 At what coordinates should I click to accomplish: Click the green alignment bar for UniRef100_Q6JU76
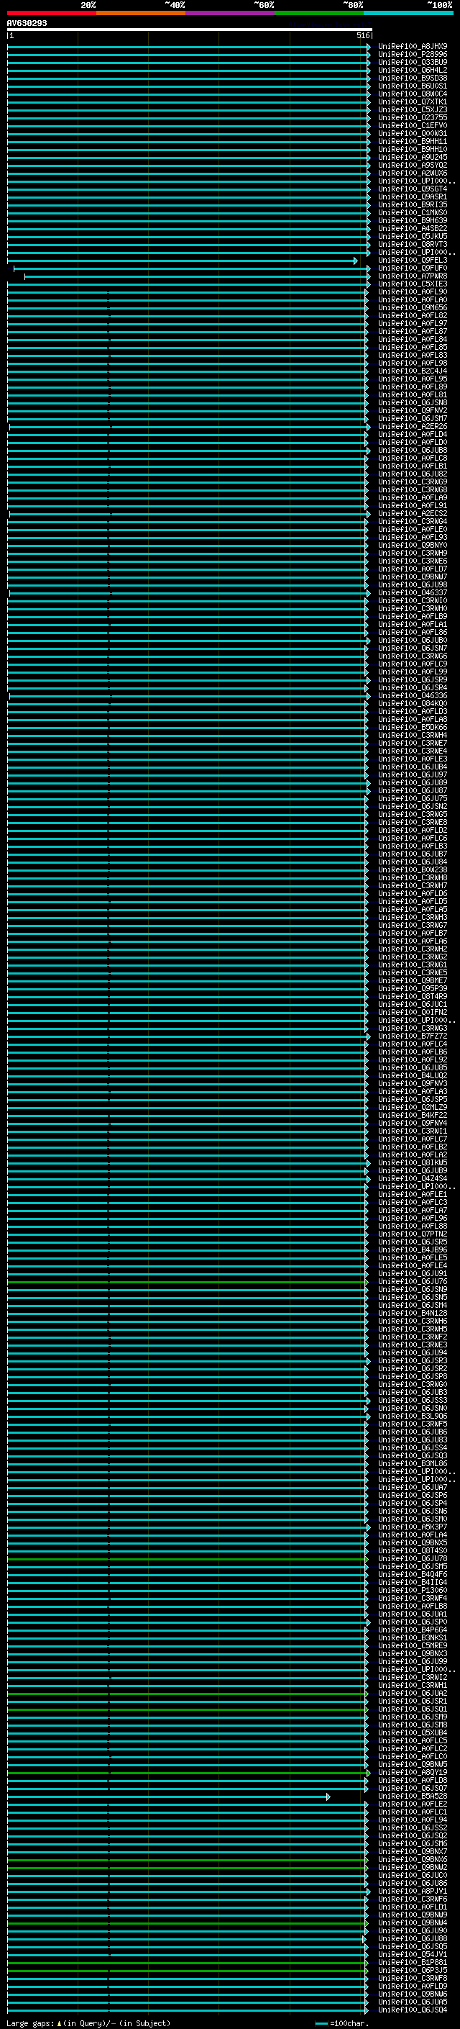(x=187, y=1283)
